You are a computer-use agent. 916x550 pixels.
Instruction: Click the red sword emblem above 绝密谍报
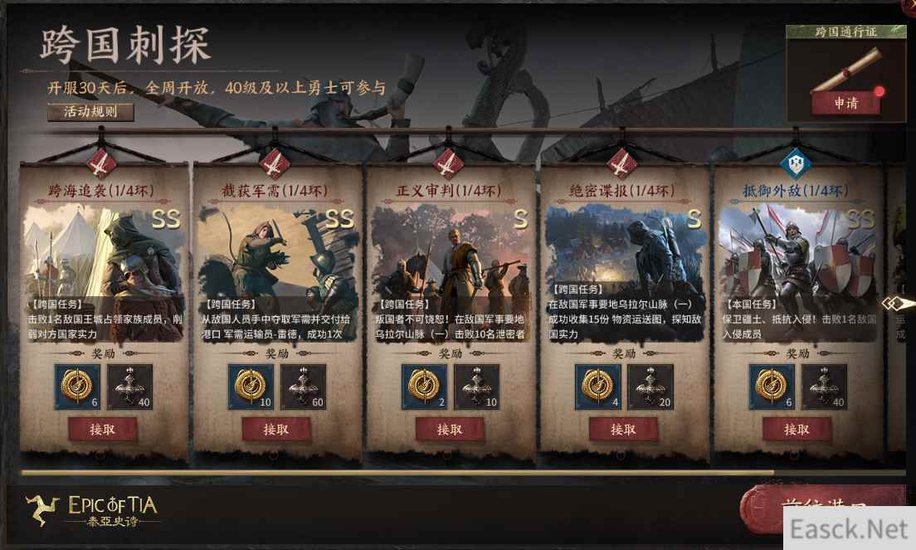(x=622, y=163)
